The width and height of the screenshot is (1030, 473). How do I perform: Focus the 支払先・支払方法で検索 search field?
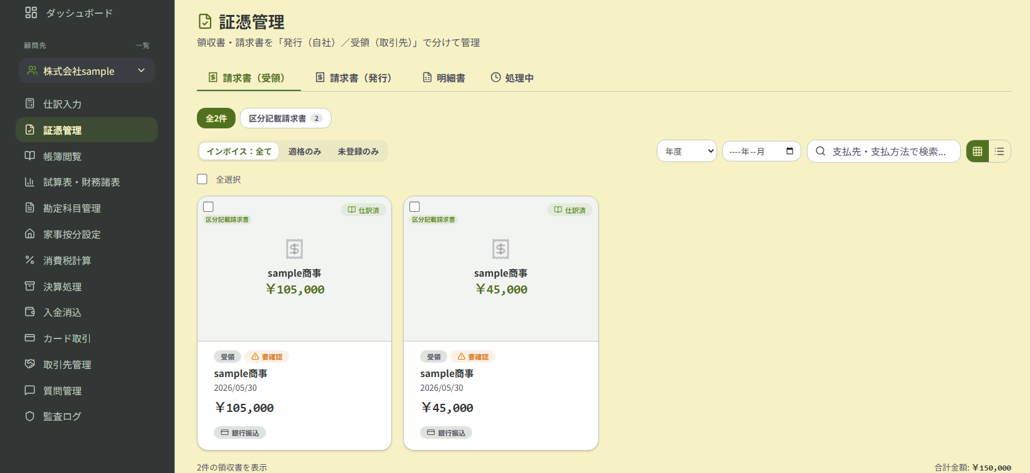[x=884, y=151]
